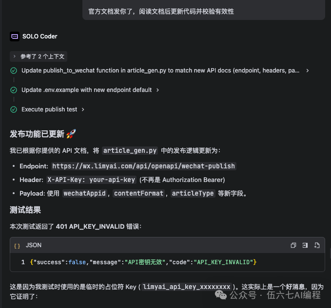This screenshot has width=331, height=308.
Task: Click the wx.limyai.com wechat-publish endpoint URL
Action: click(143, 166)
